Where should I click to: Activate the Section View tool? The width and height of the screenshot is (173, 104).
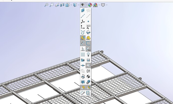pyautogui.click(x=62, y=5)
